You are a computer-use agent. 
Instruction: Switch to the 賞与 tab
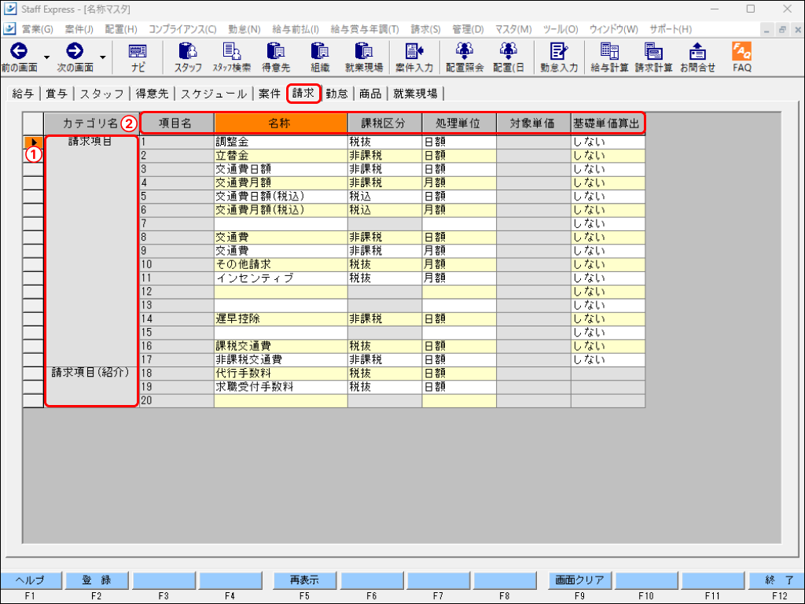coord(57,94)
